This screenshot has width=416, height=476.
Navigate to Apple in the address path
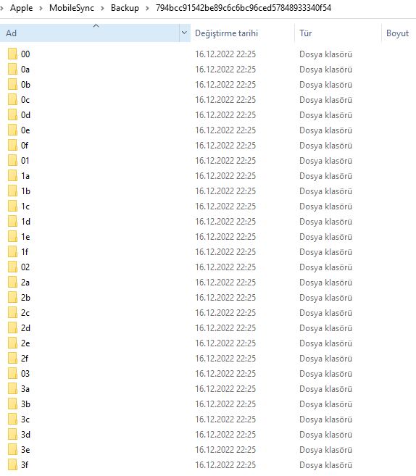pyautogui.click(x=21, y=8)
